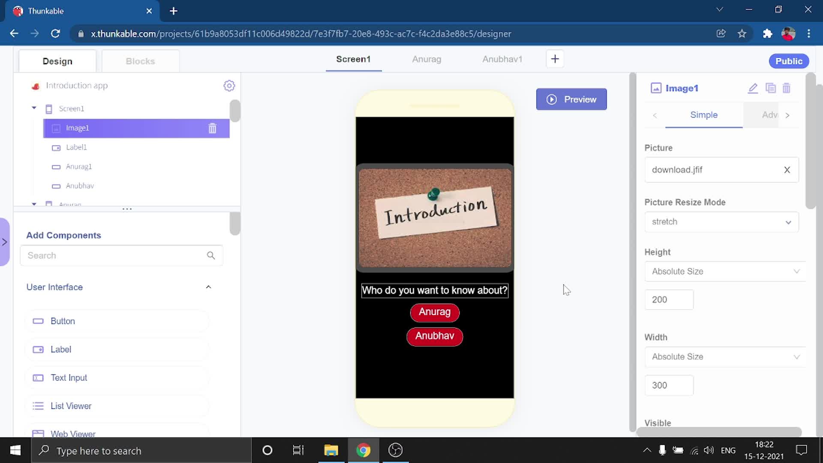The height and width of the screenshot is (463, 823).
Task: Click the search magnifier in Add Components
Action: point(210,256)
